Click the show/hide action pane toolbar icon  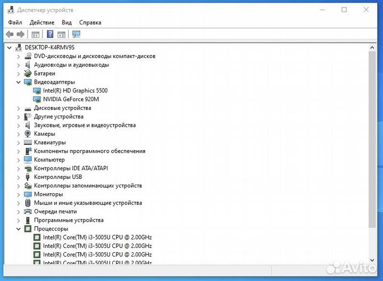(x=61, y=35)
